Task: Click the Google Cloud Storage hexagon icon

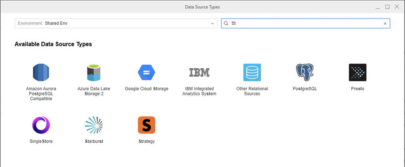Action: point(147,72)
